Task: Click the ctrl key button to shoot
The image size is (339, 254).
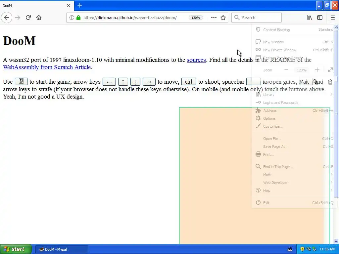Action: point(189,82)
